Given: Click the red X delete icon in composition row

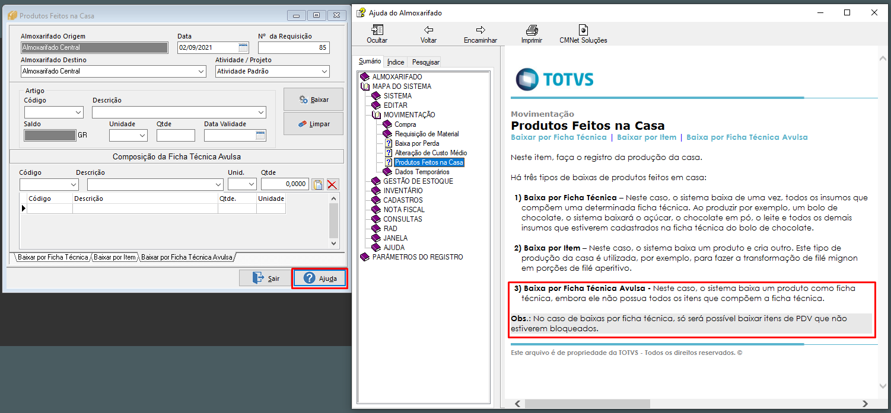Looking at the screenshot, I should click(333, 184).
